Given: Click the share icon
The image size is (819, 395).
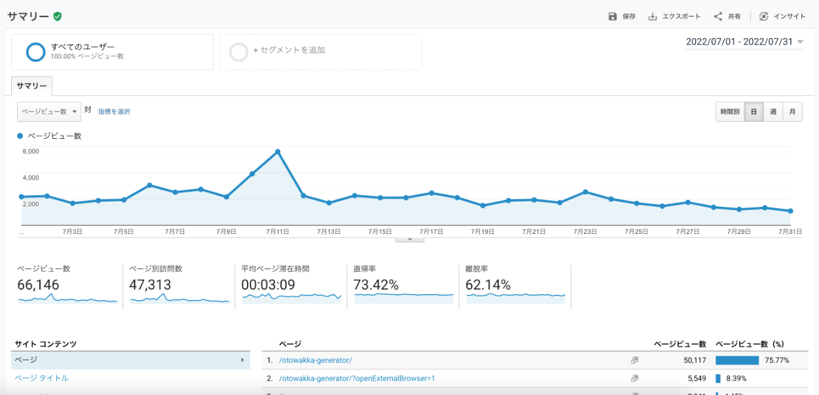Looking at the screenshot, I should pos(718,16).
